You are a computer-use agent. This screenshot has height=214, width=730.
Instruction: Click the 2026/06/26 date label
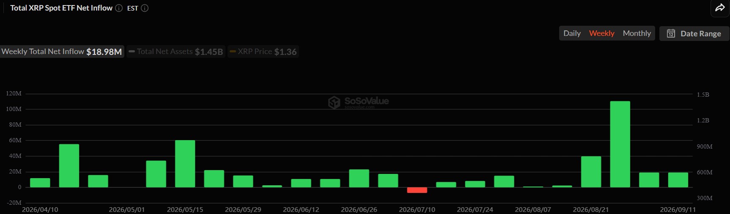[x=359, y=209]
